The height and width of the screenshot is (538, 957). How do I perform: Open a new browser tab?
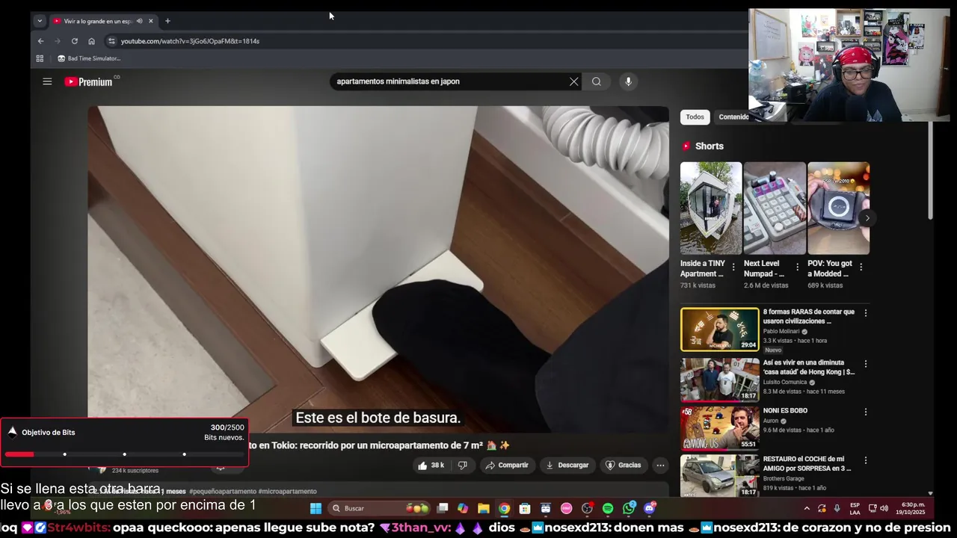point(167,21)
